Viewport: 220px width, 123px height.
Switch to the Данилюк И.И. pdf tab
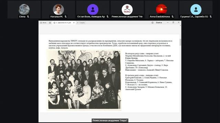pyautogui.click(x=64, y=23)
